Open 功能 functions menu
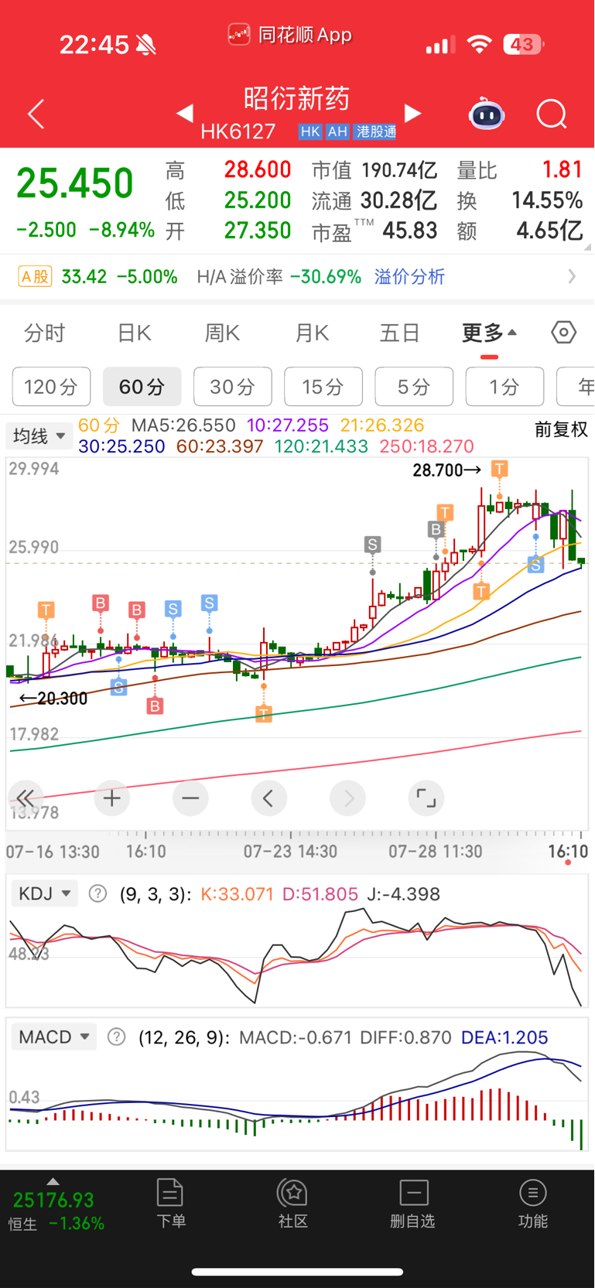595x1288 pixels. coord(532,1203)
